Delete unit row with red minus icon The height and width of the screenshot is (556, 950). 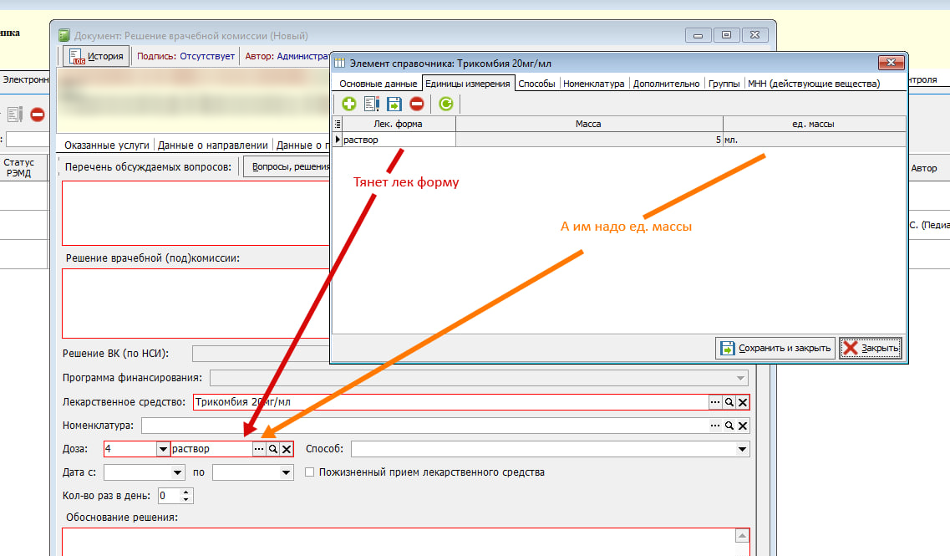click(x=417, y=104)
